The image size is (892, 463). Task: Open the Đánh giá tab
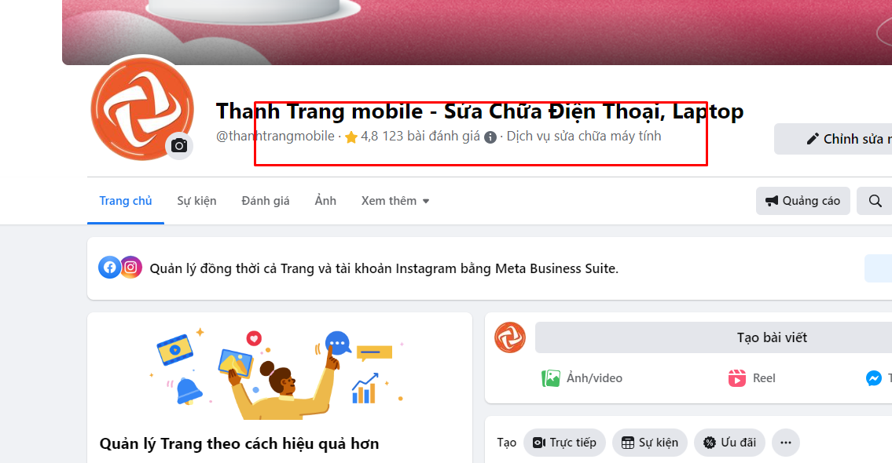click(266, 201)
